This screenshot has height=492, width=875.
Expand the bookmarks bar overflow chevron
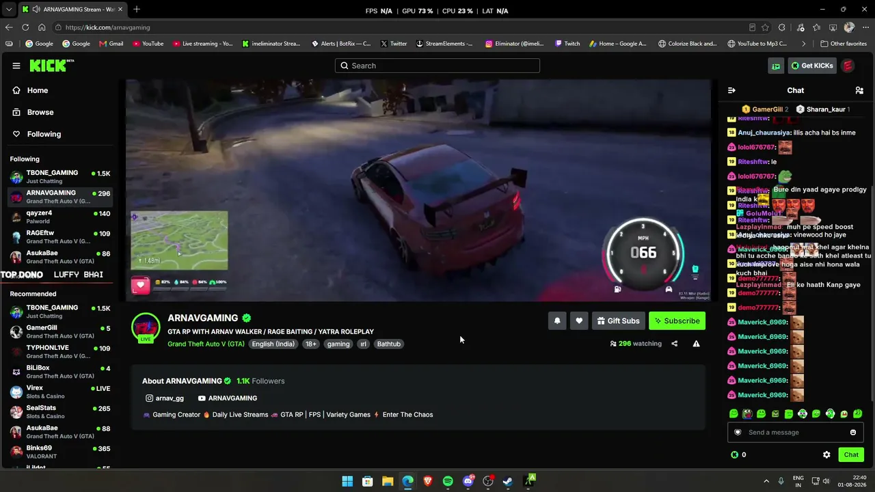tap(804, 44)
